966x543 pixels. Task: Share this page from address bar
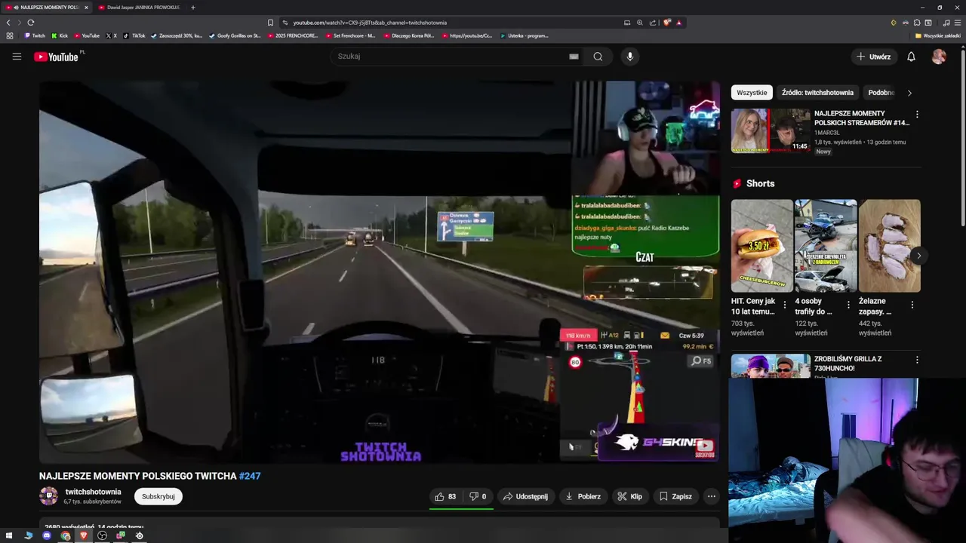[x=653, y=23]
